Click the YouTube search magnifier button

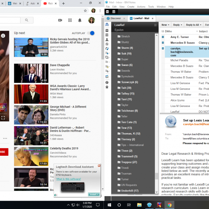tap(27, 20)
